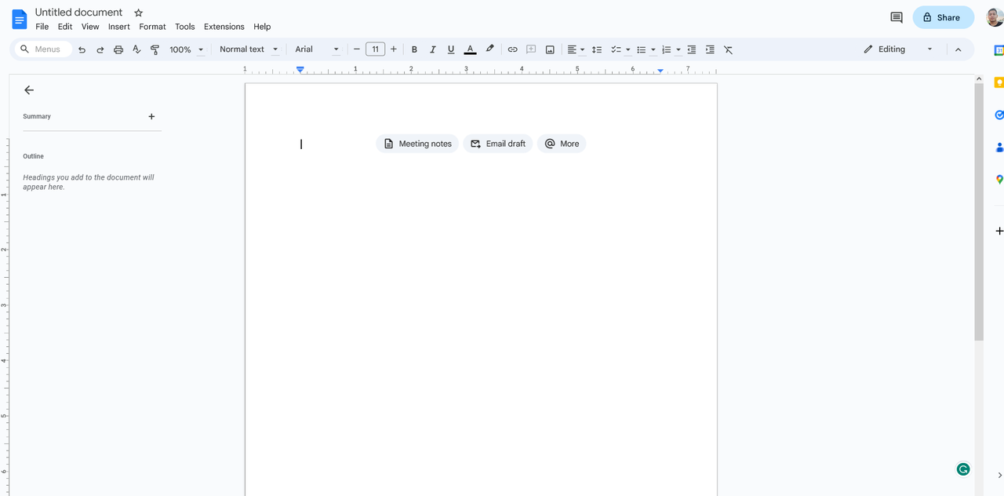Open Google Maps in the side panel
Viewport: 1004px width, 496px height.
[x=999, y=179]
